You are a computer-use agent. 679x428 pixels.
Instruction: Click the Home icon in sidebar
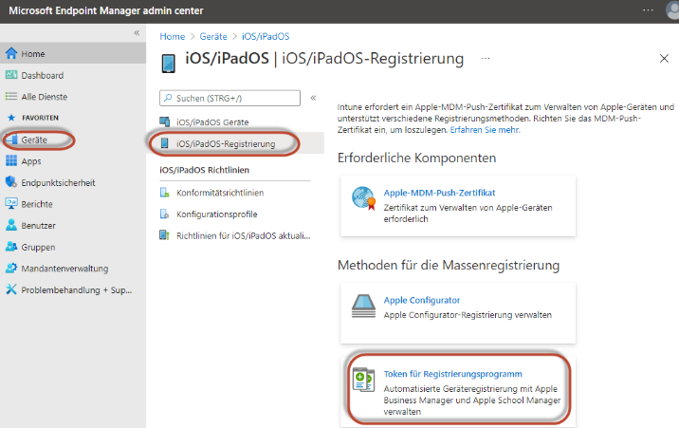click(x=11, y=54)
